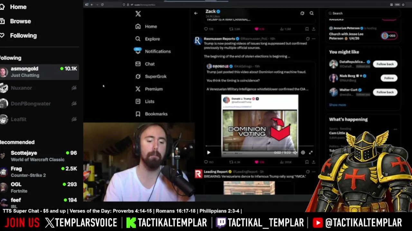Repost the TRUMP IS A WAR CRIMINAL post
Viewport: 412px width, 231px height.
click(231, 29)
